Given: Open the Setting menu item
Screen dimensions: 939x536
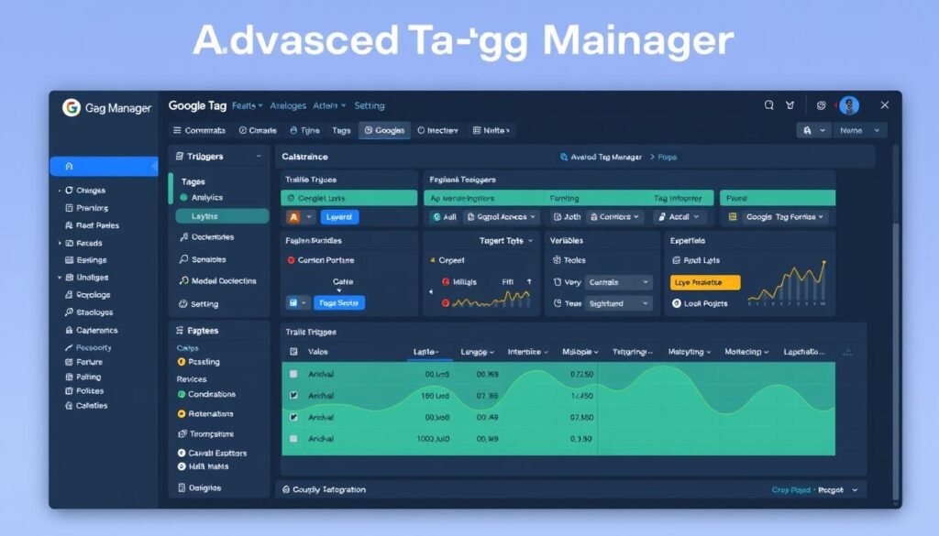Looking at the screenshot, I should 370,106.
